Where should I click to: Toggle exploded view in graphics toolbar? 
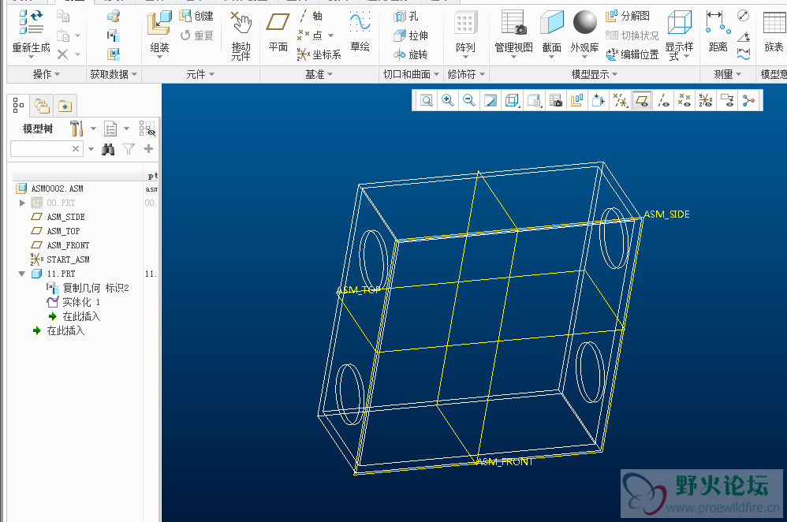tap(577, 100)
